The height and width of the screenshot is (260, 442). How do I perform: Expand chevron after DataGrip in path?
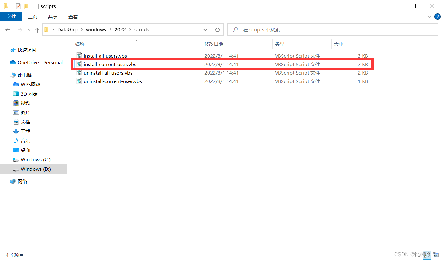click(82, 30)
